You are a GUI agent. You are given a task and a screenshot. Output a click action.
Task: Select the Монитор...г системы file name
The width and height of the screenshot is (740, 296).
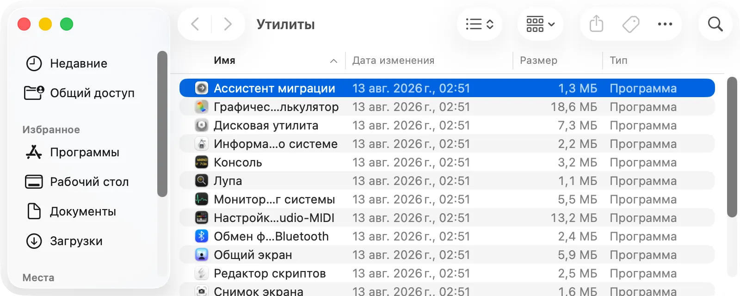pyautogui.click(x=274, y=199)
